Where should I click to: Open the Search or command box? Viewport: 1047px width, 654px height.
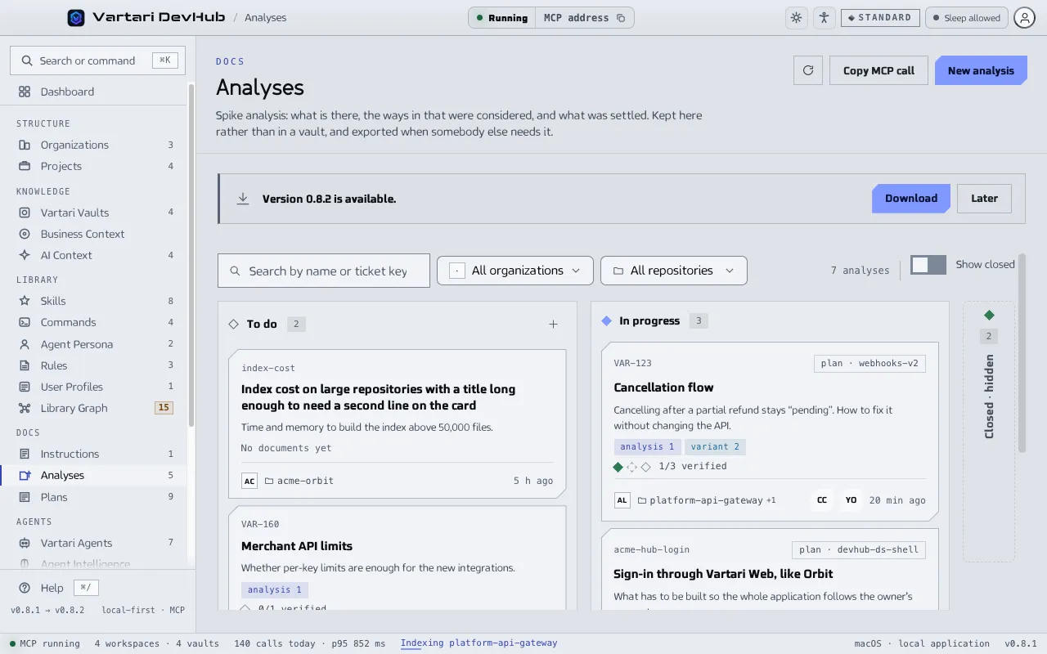point(98,60)
